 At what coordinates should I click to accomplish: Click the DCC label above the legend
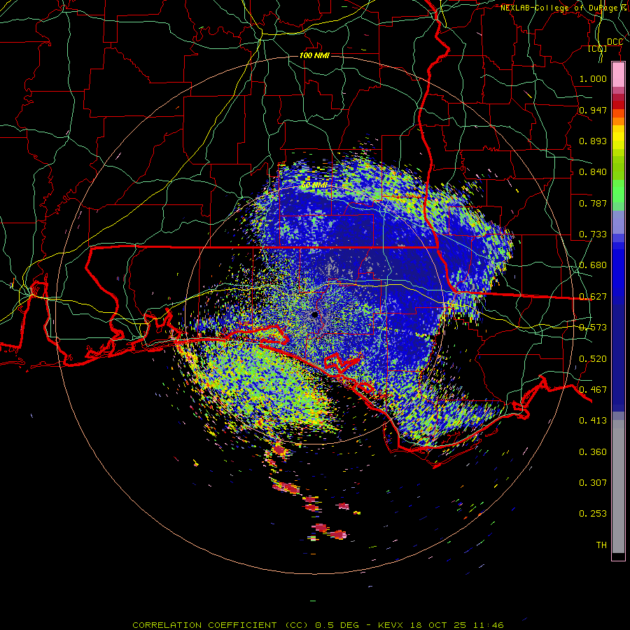[x=615, y=42]
